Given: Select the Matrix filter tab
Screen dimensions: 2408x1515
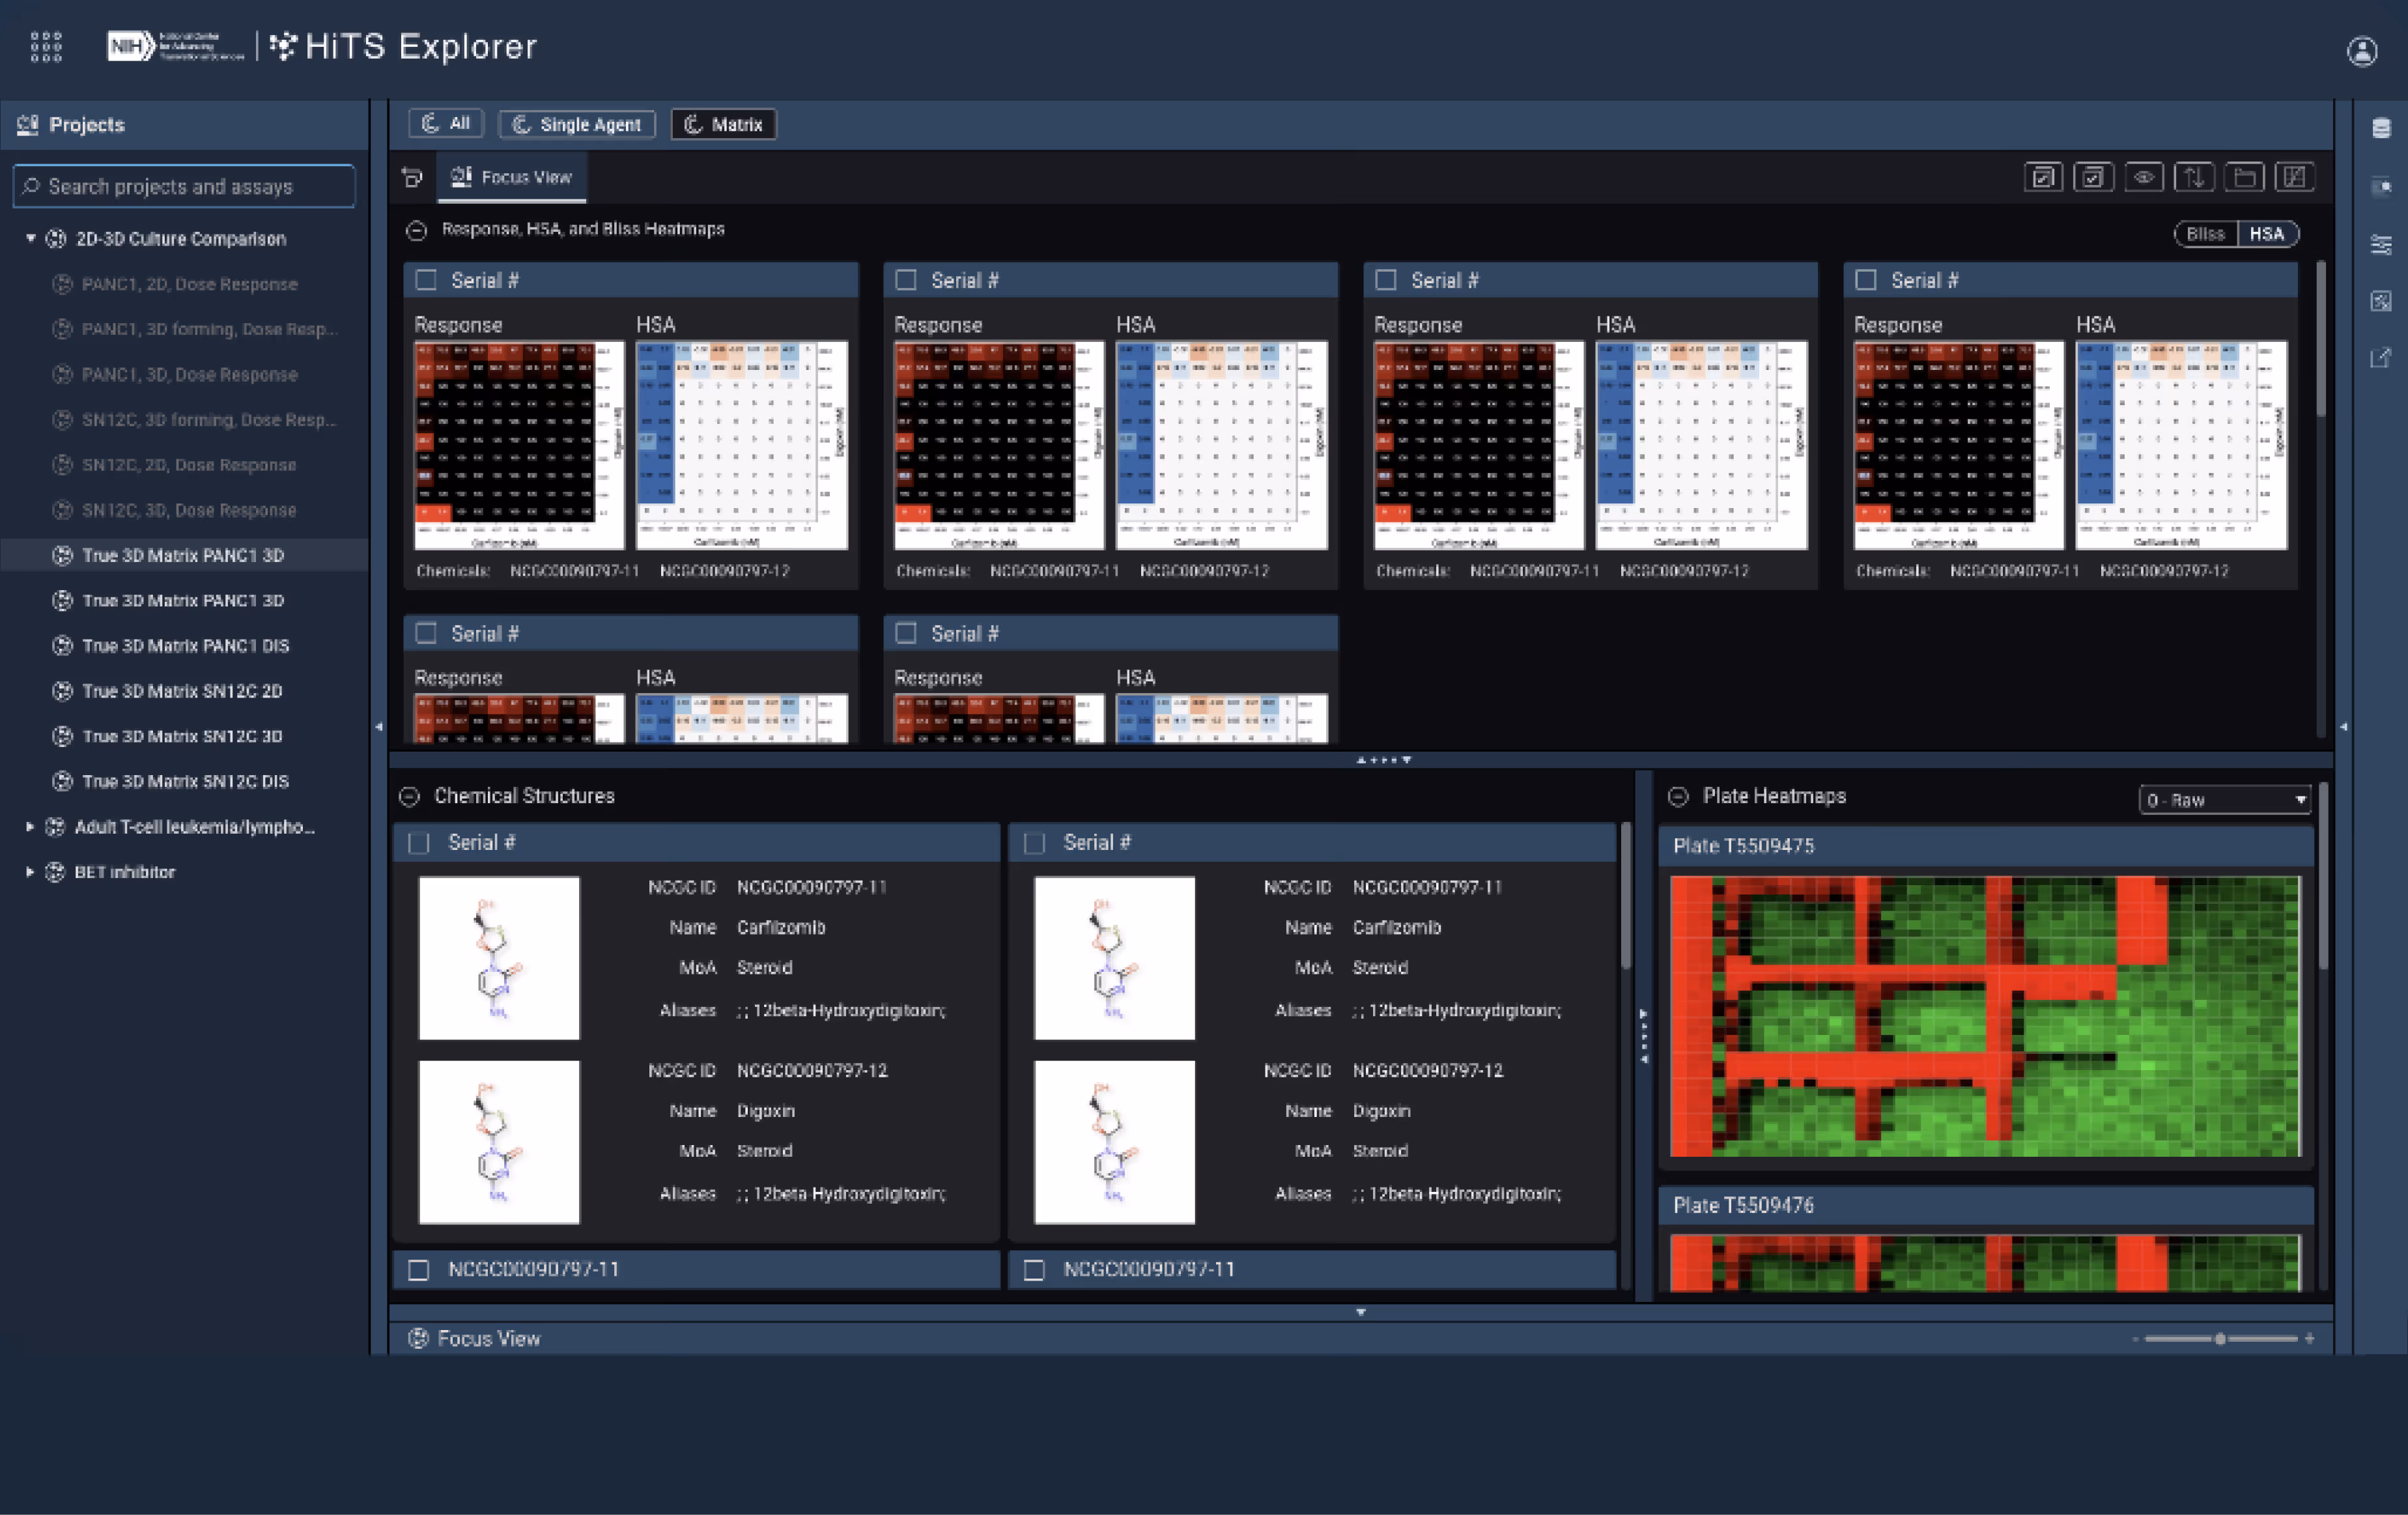Looking at the screenshot, I should pos(723,124).
